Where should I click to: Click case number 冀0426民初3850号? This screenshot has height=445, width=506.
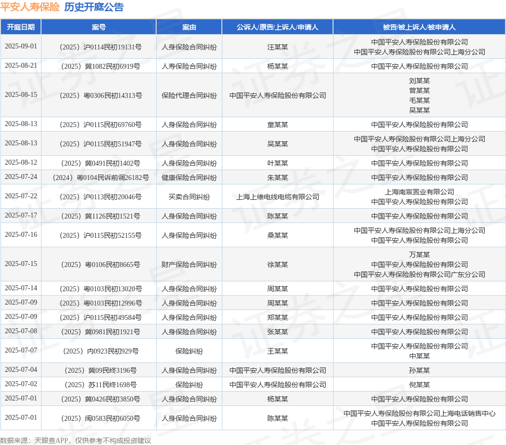pos(101,400)
